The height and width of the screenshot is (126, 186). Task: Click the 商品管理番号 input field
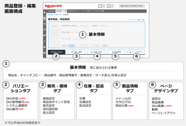tap(75, 29)
